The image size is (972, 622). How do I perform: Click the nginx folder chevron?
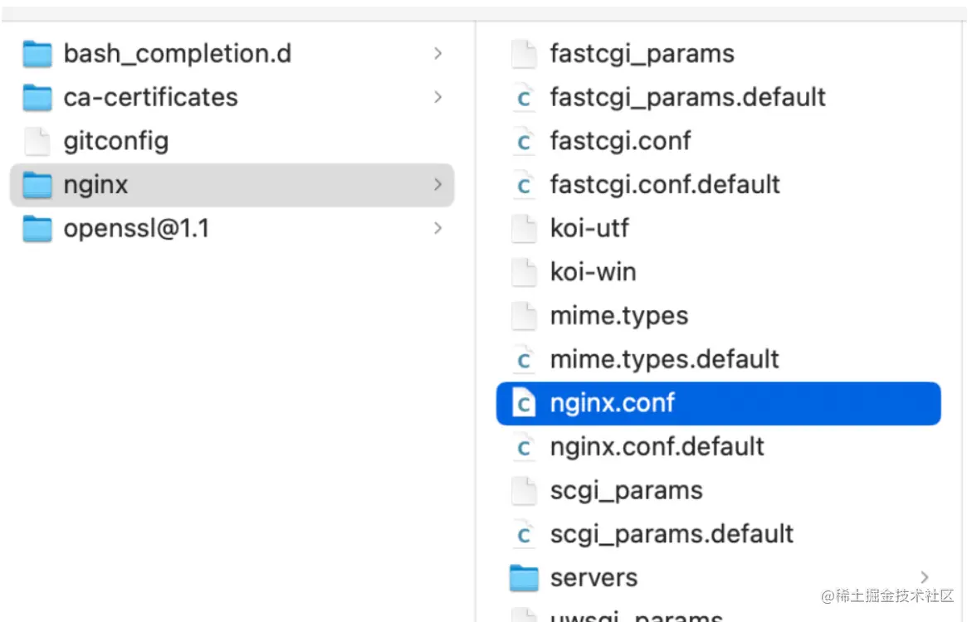pyautogui.click(x=437, y=185)
